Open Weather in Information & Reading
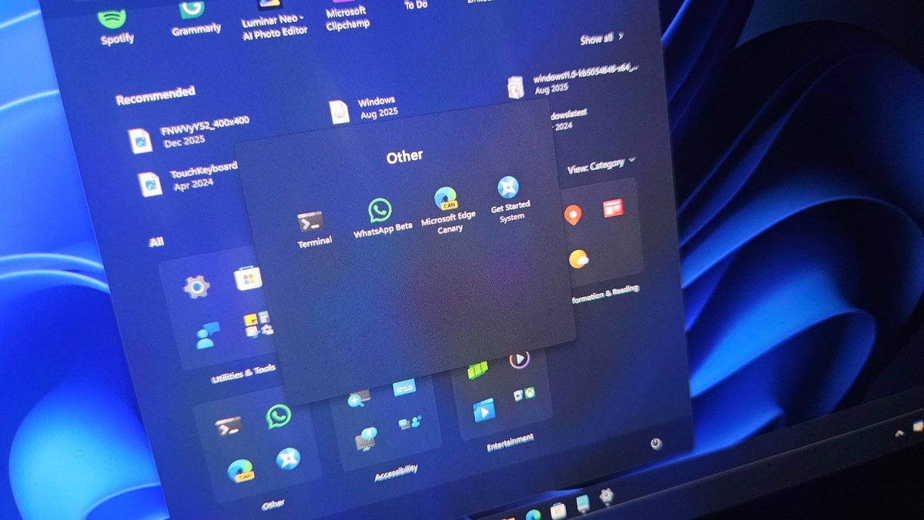 [x=578, y=259]
